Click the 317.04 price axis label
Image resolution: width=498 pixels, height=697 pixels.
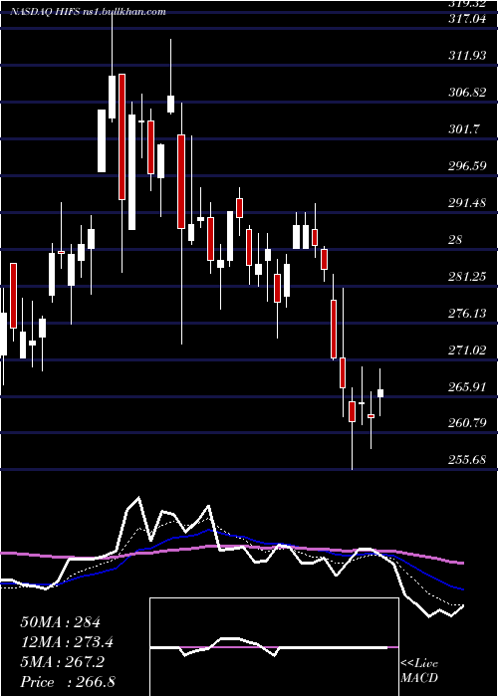(467, 19)
